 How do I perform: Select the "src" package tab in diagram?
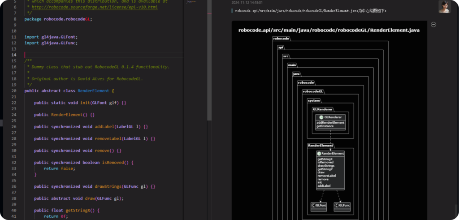[x=286, y=56]
